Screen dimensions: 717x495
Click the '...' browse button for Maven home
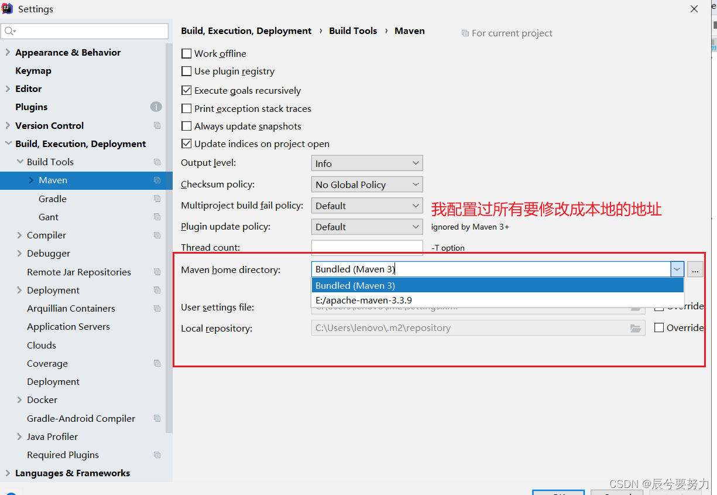click(695, 269)
